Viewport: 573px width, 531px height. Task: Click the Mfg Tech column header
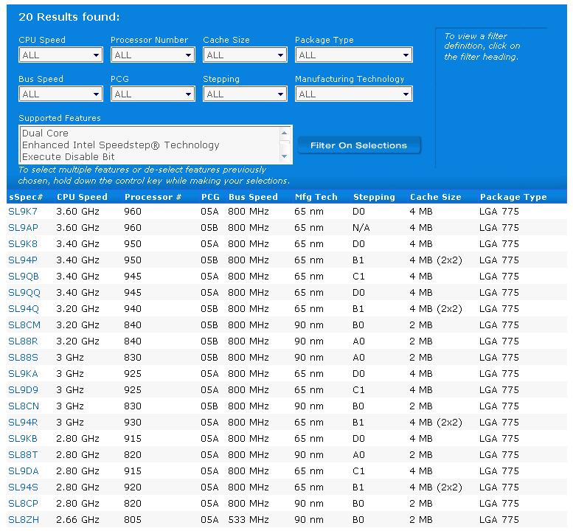click(x=316, y=197)
